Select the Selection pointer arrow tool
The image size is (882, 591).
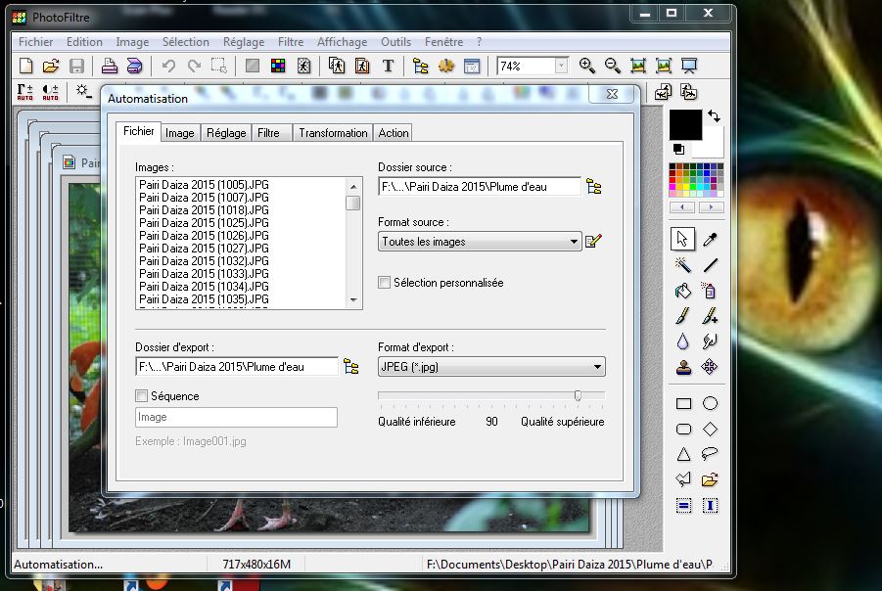pos(682,239)
